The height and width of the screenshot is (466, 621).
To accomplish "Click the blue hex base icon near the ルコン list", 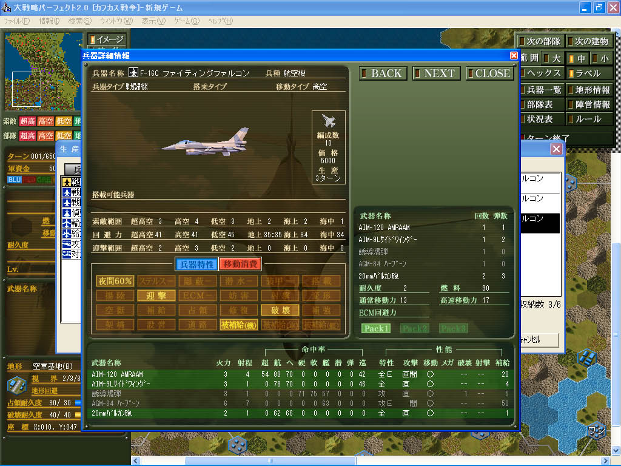I will click(x=571, y=183).
